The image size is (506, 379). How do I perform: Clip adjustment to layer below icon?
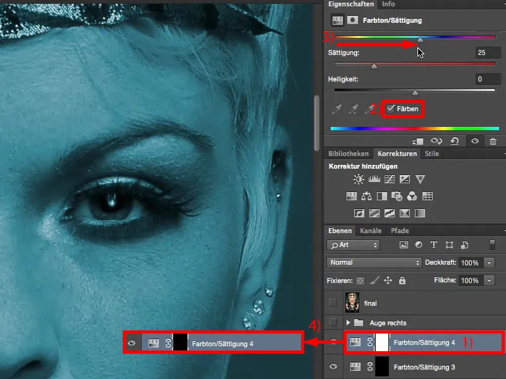pos(418,141)
